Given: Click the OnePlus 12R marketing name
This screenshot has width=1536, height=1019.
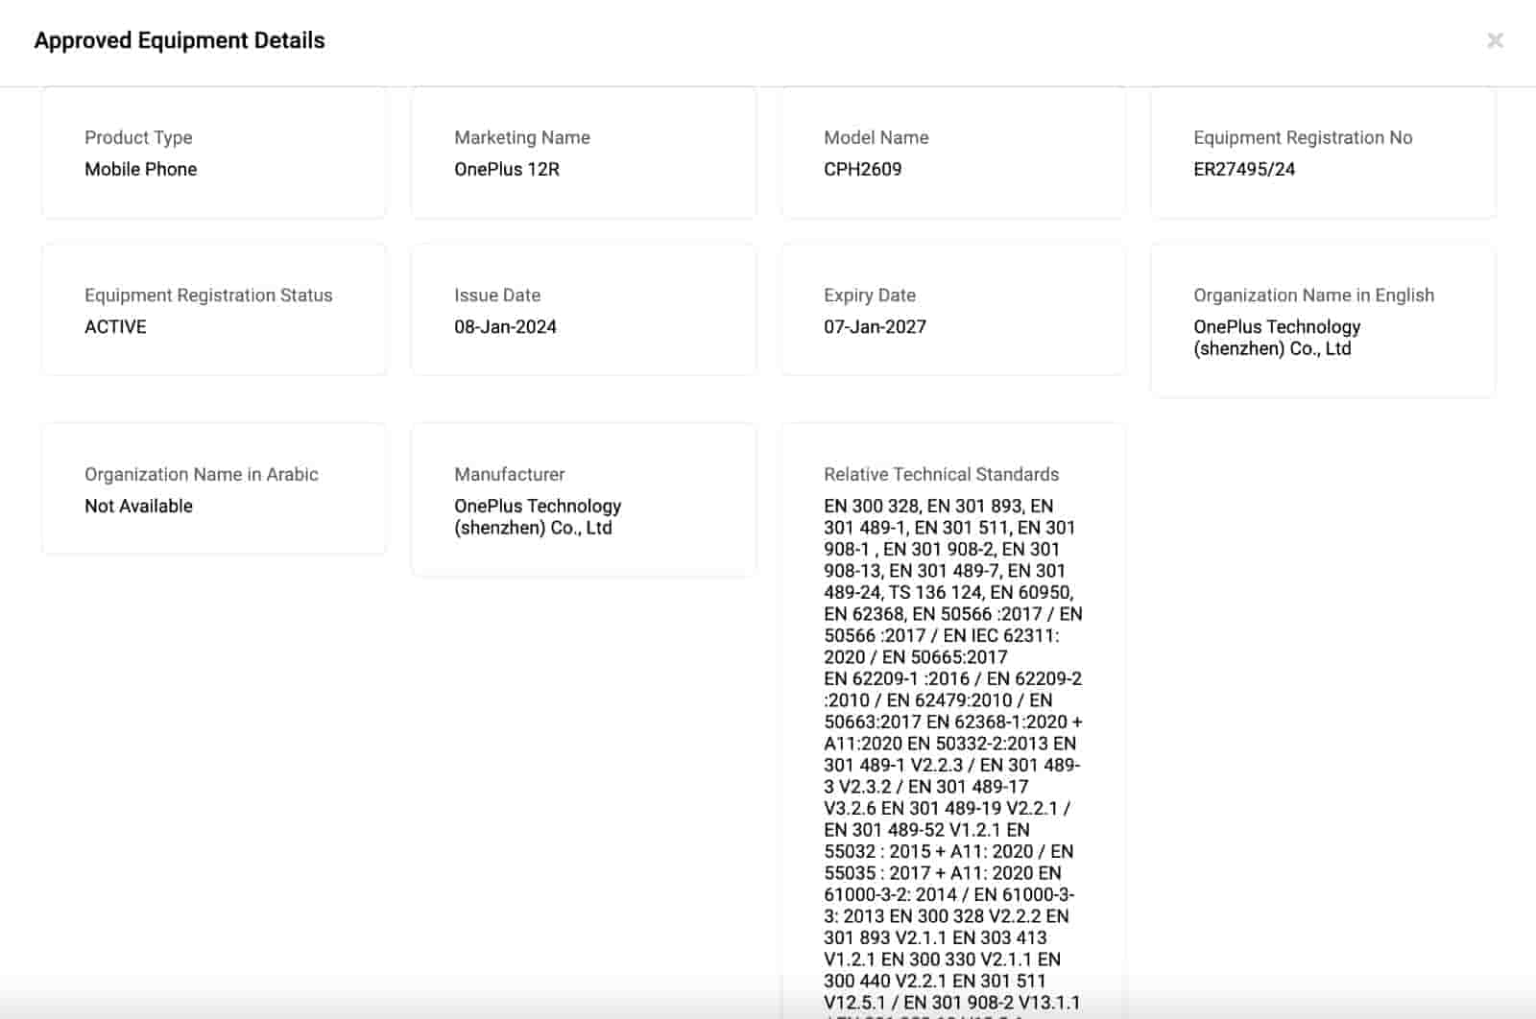Looking at the screenshot, I should point(506,169).
